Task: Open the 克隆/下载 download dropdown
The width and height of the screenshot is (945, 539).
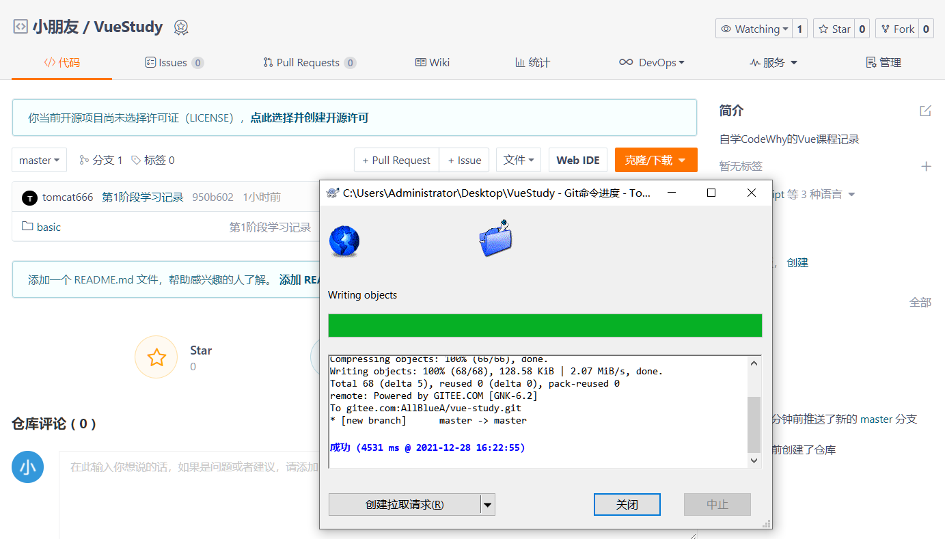Action: point(656,159)
